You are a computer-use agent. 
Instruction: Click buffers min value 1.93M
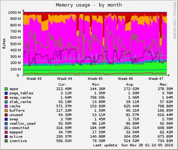point(100,110)
